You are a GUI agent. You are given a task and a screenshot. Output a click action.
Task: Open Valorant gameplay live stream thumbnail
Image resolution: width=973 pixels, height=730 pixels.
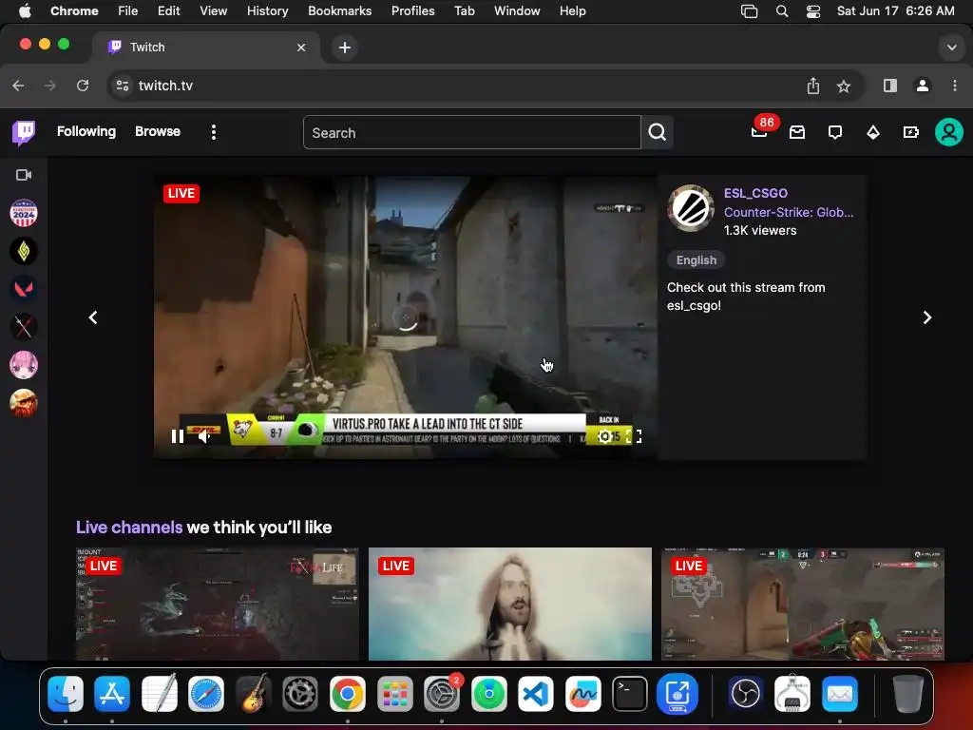point(803,604)
